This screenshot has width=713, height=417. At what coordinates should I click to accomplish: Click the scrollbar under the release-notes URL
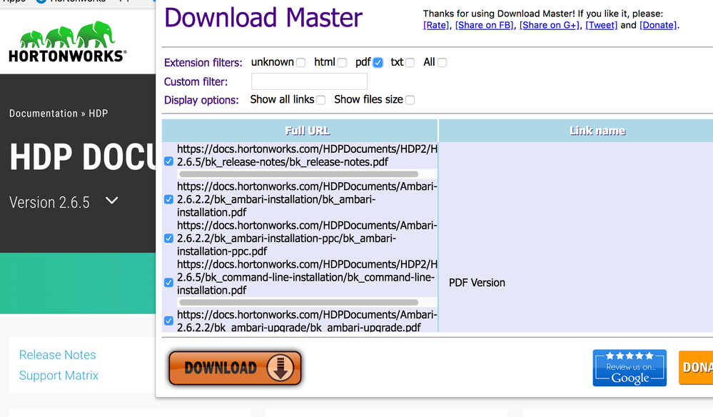click(x=299, y=174)
